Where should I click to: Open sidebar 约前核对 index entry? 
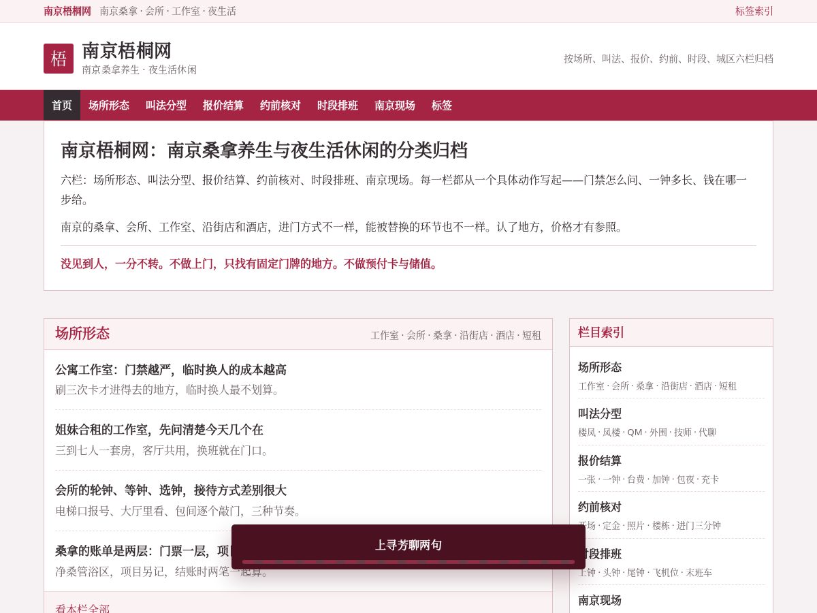coord(600,507)
